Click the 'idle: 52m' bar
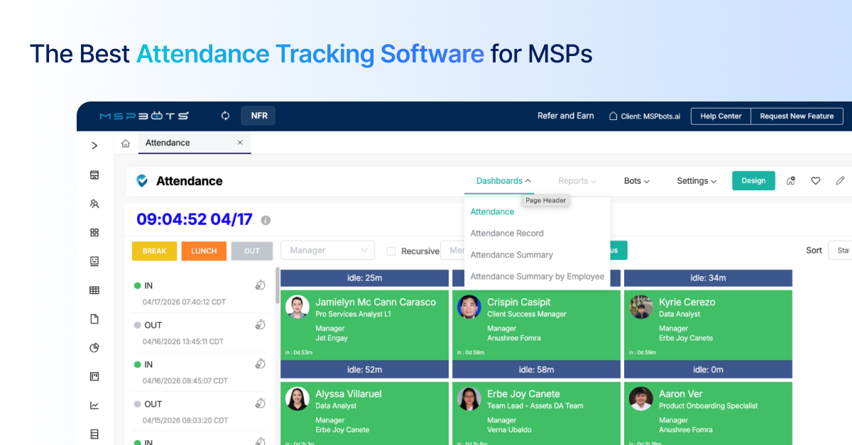The width and height of the screenshot is (852, 445). click(x=364, y=369)
